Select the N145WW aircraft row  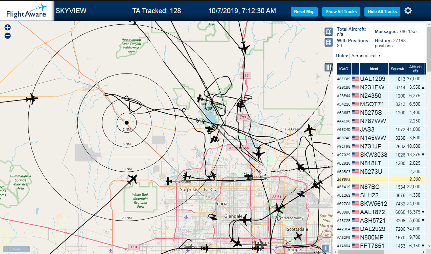coord(381,138)
